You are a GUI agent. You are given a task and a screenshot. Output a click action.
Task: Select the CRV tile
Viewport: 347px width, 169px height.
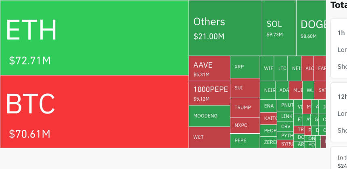coord(286,126)
